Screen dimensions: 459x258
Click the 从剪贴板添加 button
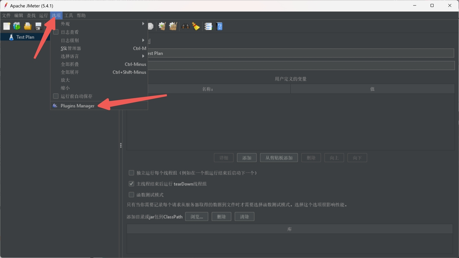279,158
